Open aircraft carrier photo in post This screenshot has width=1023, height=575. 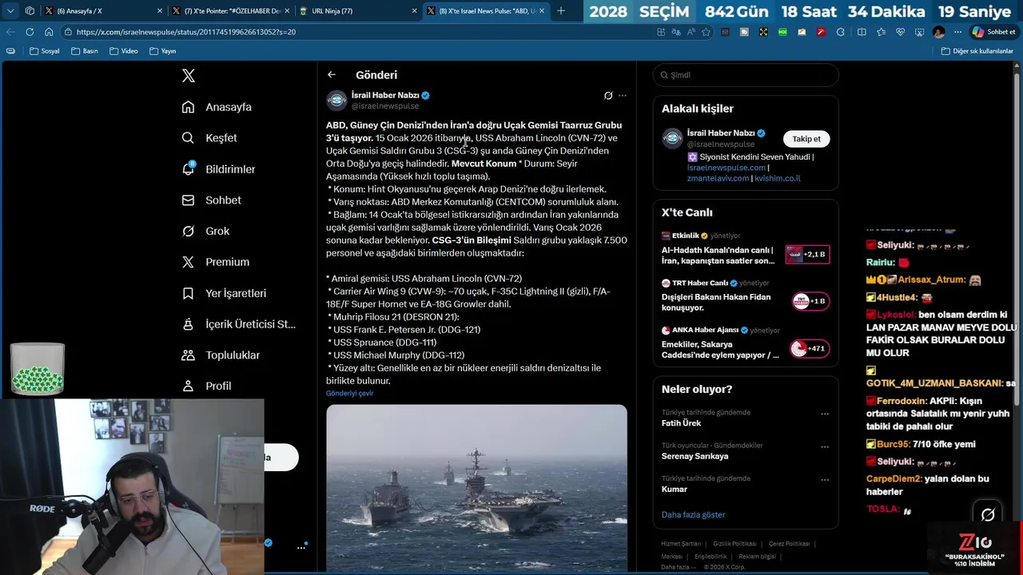[476, 488]
